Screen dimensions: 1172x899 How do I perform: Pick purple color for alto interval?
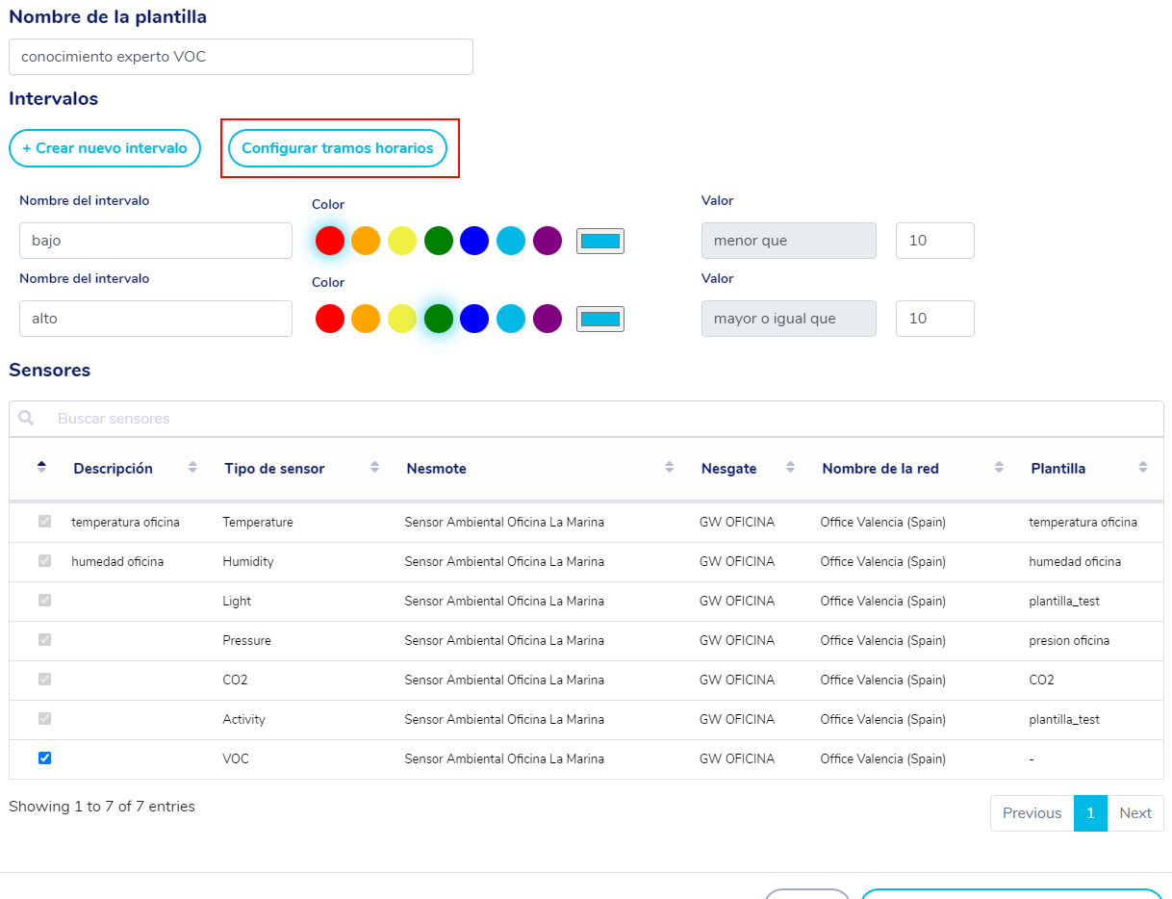click(x=548, y=319)
